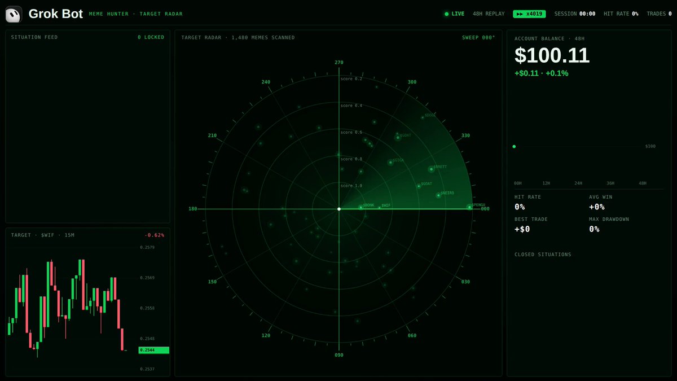Select the $GIGA blip on the radar
The width and height of the screenshot is (677, 381).
390,163
